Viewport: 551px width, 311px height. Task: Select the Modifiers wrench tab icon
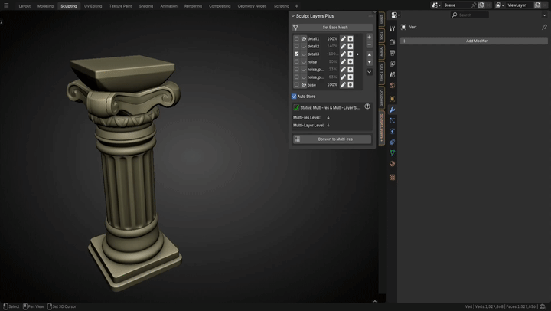pyautogui.click(x=392, y=110)
